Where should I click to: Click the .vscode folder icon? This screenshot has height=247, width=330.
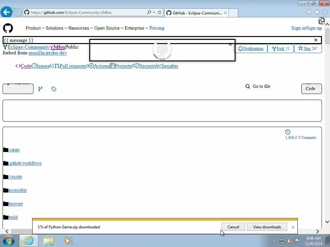[6, 177]
